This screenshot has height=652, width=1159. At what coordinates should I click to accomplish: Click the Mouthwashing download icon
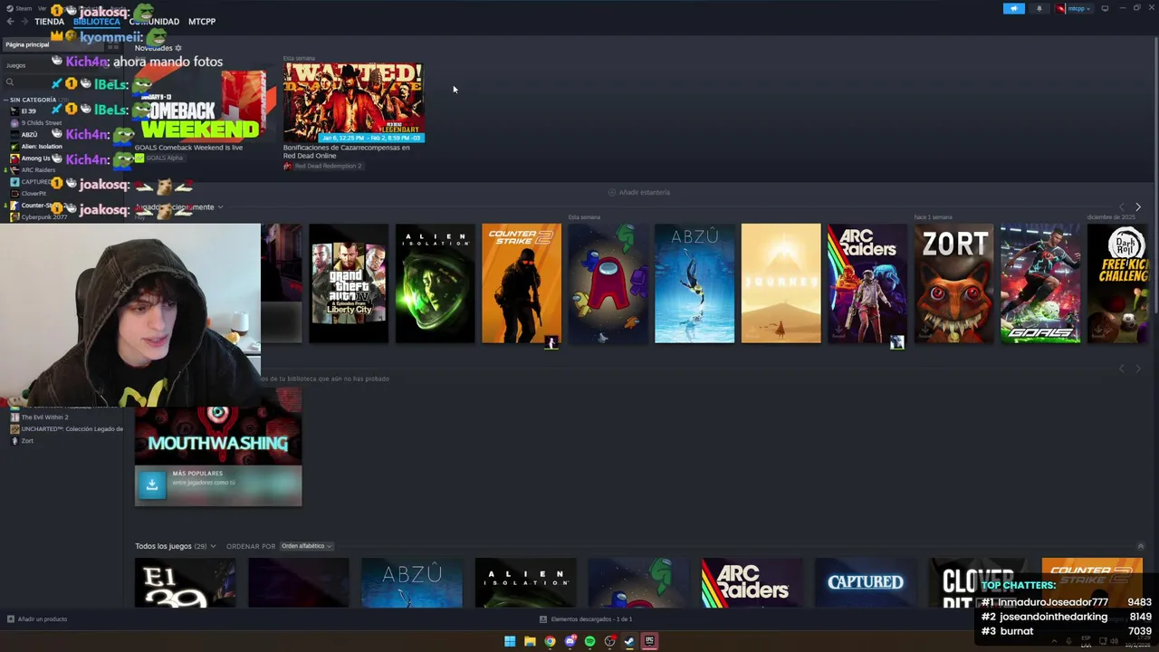click(x=152, y=484)
